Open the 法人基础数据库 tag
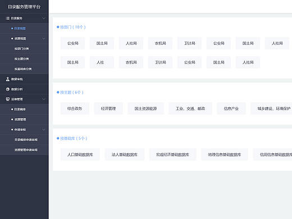The image size is (292, 219). point(125,154)
